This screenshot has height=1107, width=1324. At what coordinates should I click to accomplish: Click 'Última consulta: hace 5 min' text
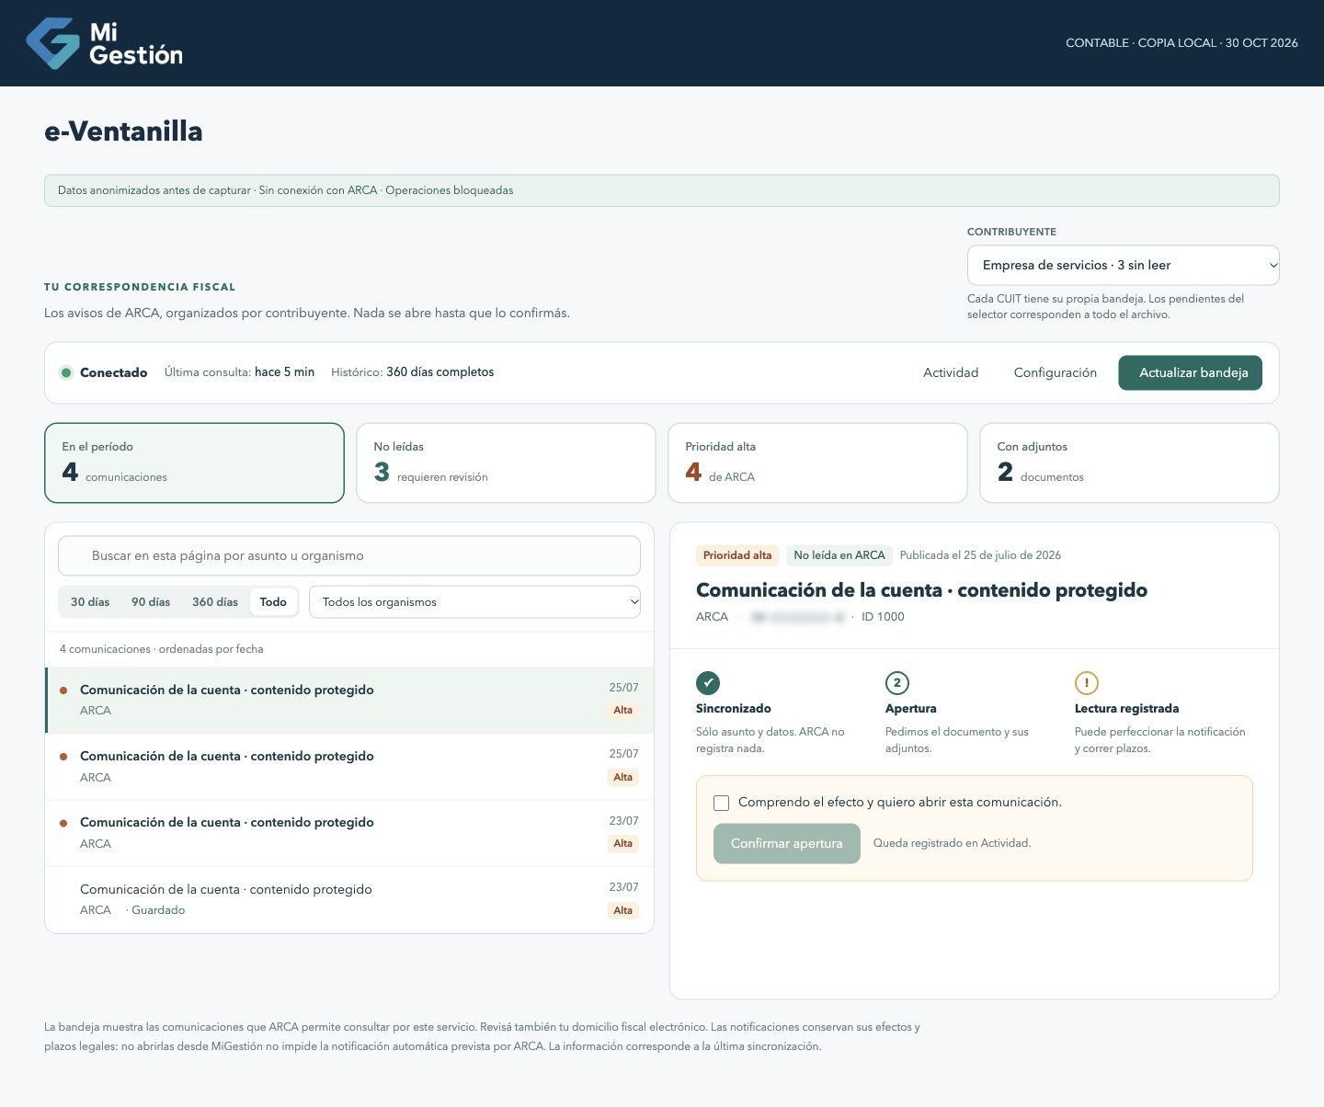[239, 372]
